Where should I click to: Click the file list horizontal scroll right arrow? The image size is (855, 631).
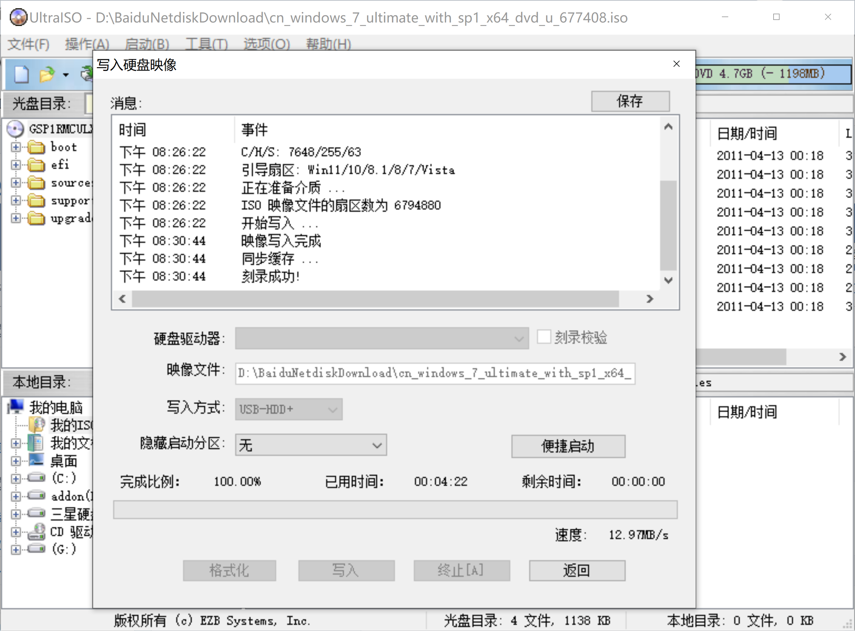pyautogui.click(x=842, y=357)
